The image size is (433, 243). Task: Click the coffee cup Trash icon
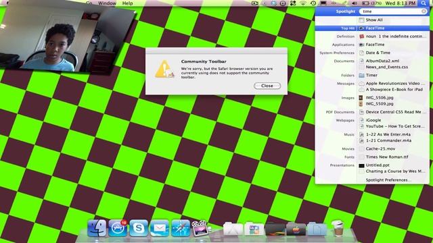click(338, 228)
